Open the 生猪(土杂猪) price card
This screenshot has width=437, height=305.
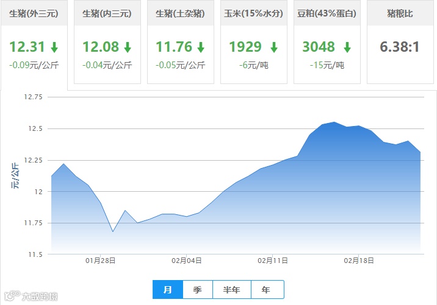pyautogui.click(x=181, y=42)
